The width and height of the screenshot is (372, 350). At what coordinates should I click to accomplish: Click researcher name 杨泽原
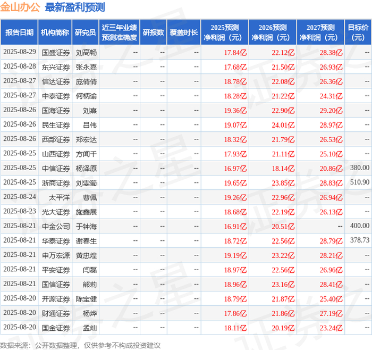pyautogui.click(x=86, y=169)
